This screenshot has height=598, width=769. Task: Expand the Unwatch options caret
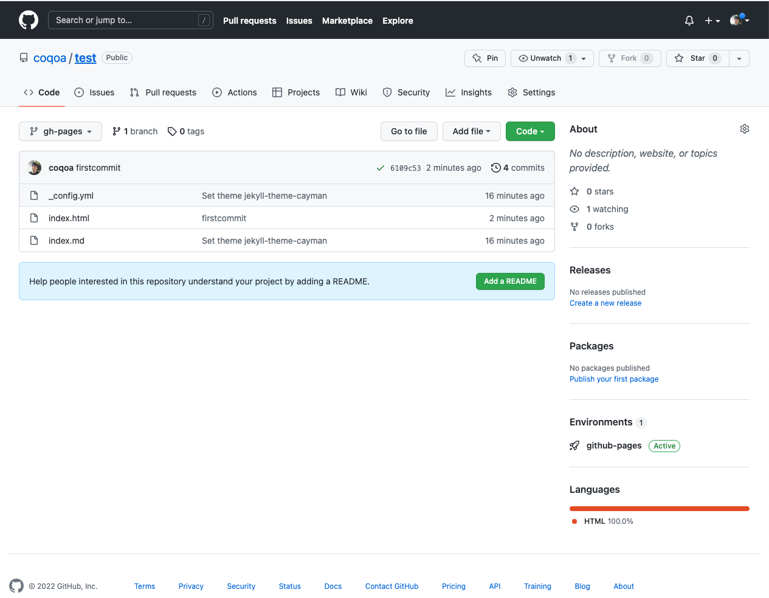(x=584, y=58)
